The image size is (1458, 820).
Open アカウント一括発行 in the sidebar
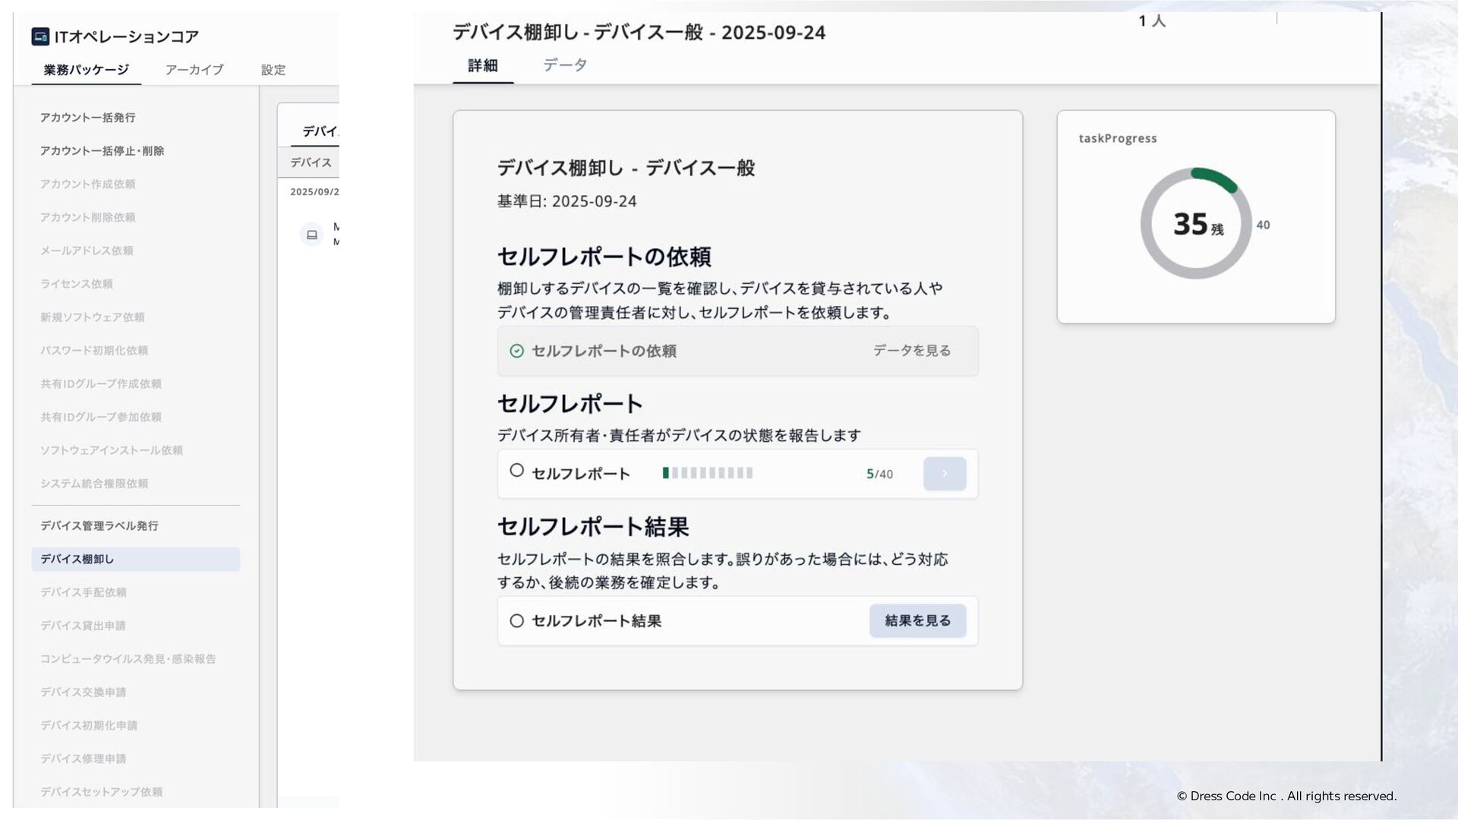(87, 118)
